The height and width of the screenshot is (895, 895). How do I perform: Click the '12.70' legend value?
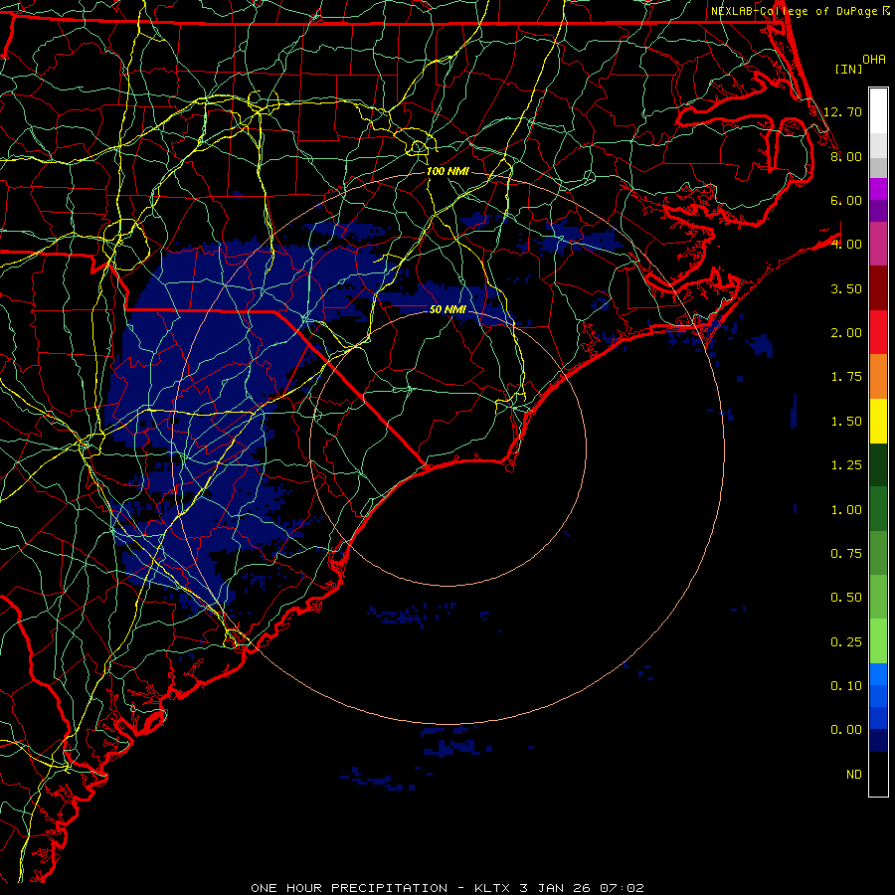[x=842, y=111]
